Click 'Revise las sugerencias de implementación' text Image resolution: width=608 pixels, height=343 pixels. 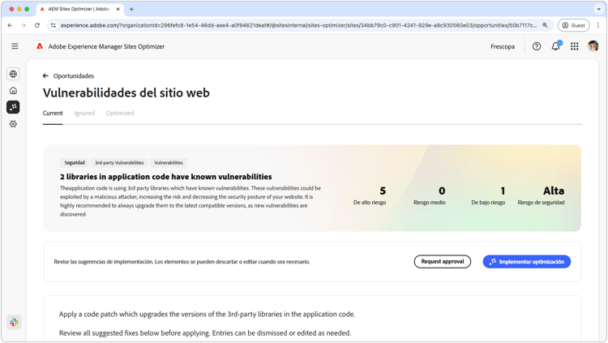(x=182, y=262)
